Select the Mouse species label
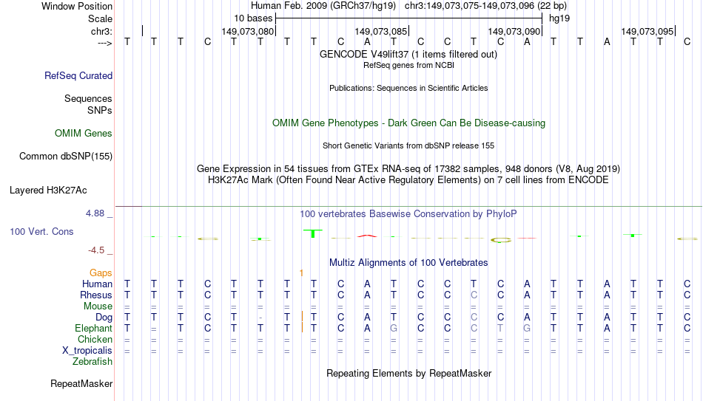This screenshot has width=703, height=401. tap(98, 306)
